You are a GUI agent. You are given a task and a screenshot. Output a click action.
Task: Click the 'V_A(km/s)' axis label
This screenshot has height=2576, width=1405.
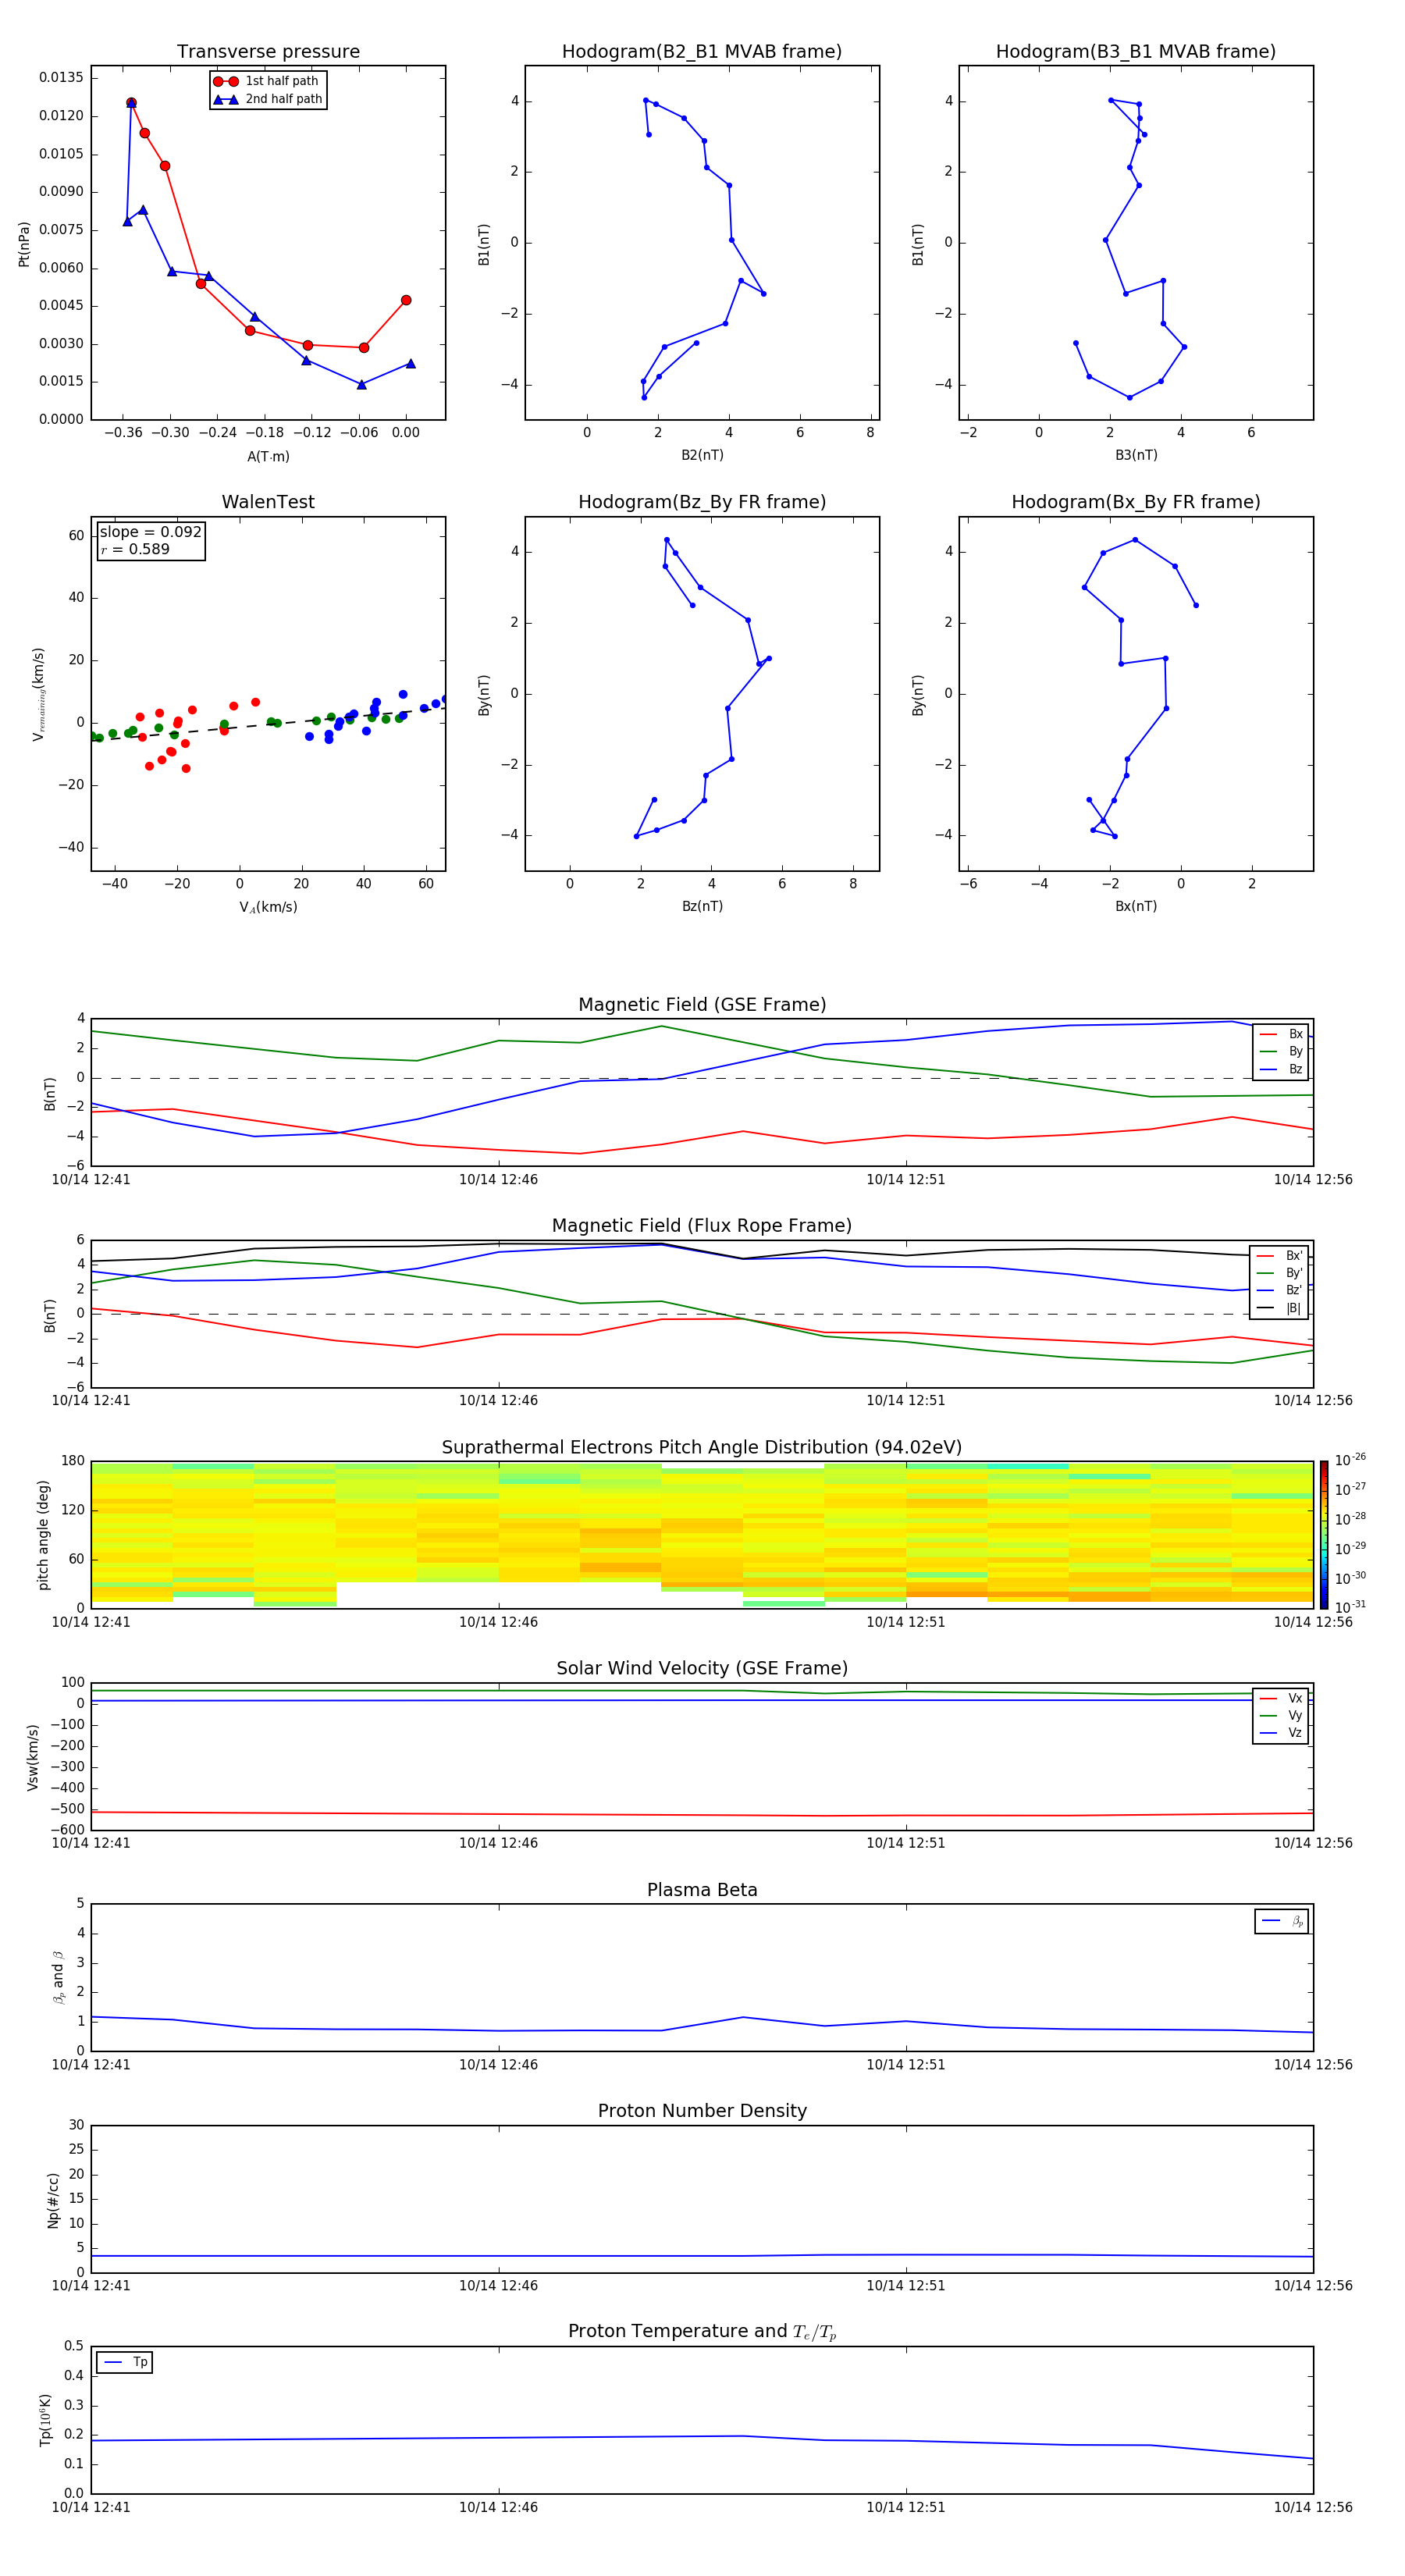268,907
